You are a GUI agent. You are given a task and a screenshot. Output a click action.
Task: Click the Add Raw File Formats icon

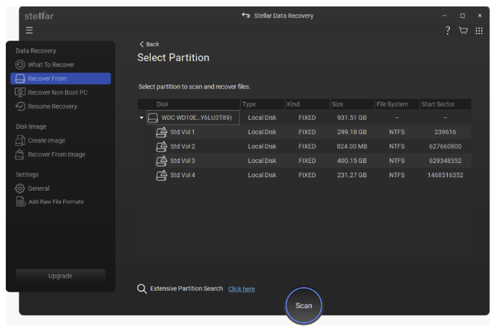click(20, 202)
